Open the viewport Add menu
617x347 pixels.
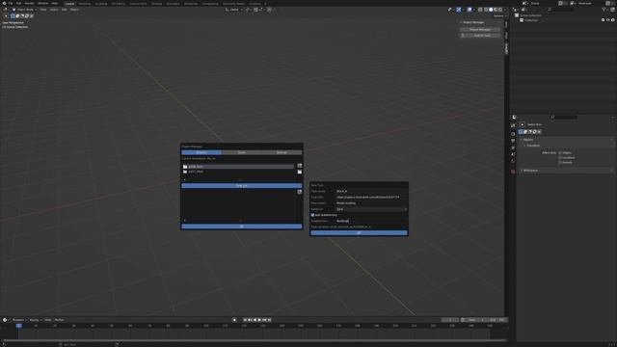pos(65,10)
